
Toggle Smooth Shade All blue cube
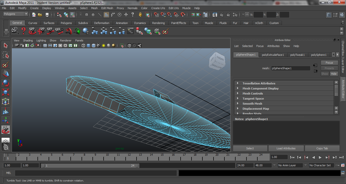coord(88,46)
